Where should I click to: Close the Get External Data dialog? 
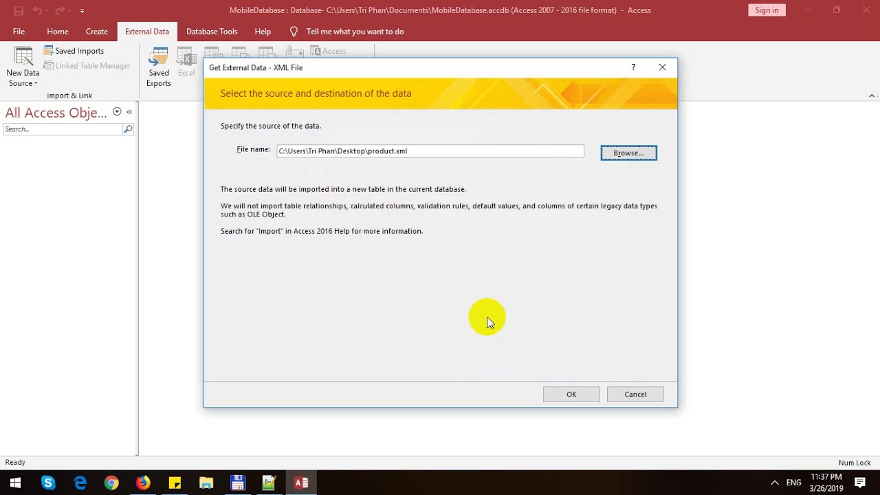click(662, 67)
